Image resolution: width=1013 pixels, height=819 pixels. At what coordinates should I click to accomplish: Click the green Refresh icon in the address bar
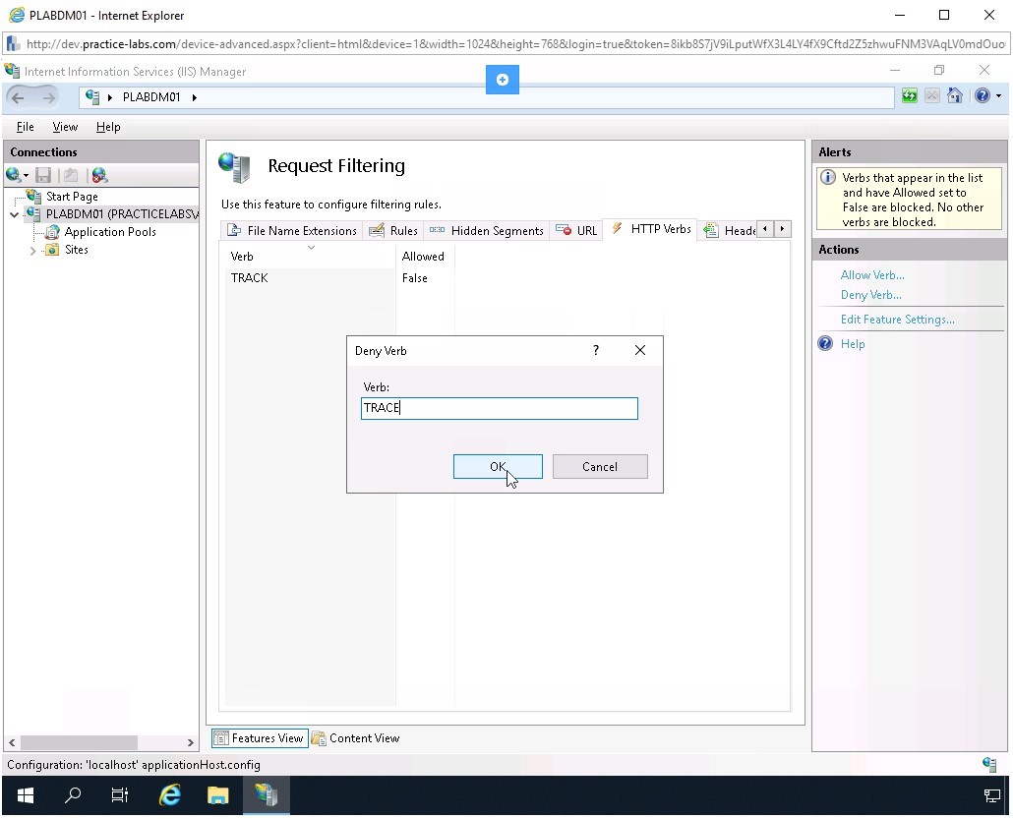pos(909,95)
